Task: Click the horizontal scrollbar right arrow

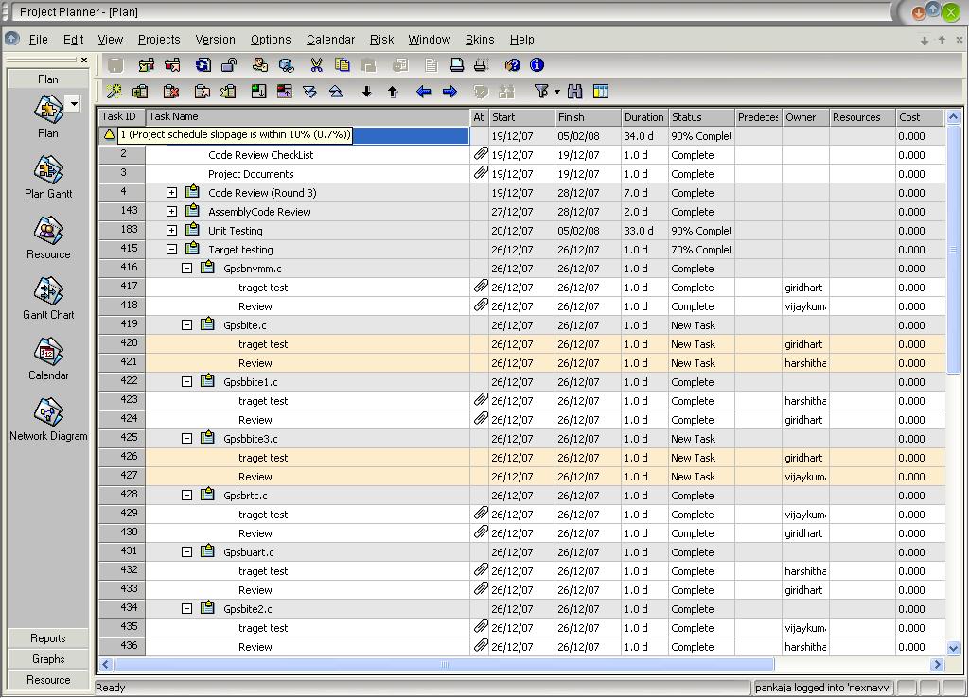Action: 937,665
